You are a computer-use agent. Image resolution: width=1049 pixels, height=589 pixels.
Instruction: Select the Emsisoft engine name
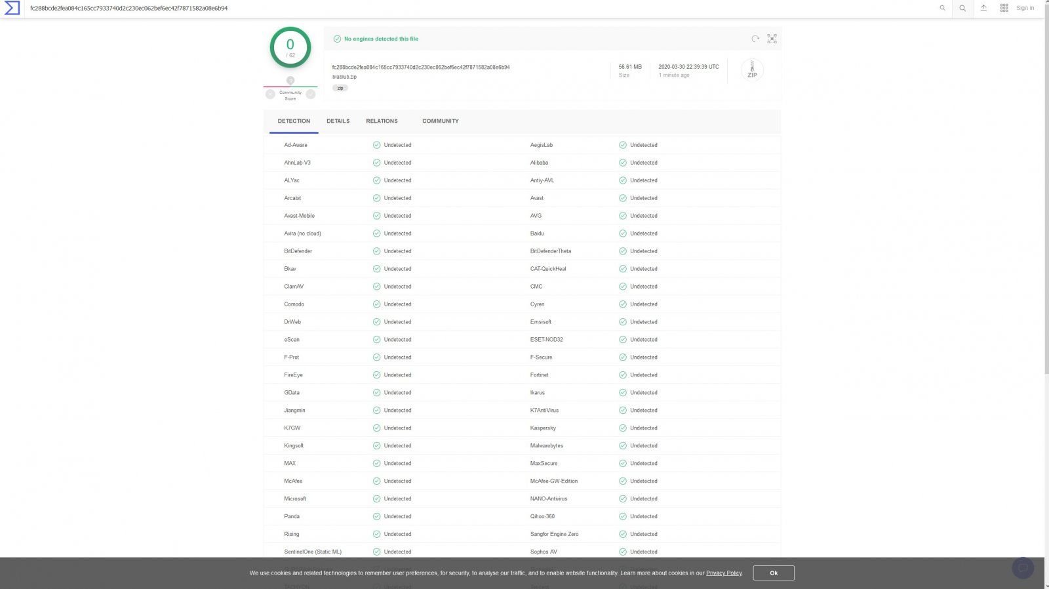(540, 322)
